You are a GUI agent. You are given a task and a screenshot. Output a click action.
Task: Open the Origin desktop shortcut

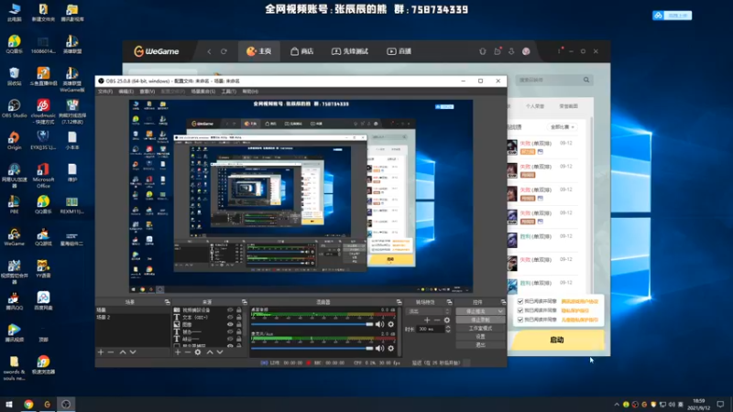14,141
